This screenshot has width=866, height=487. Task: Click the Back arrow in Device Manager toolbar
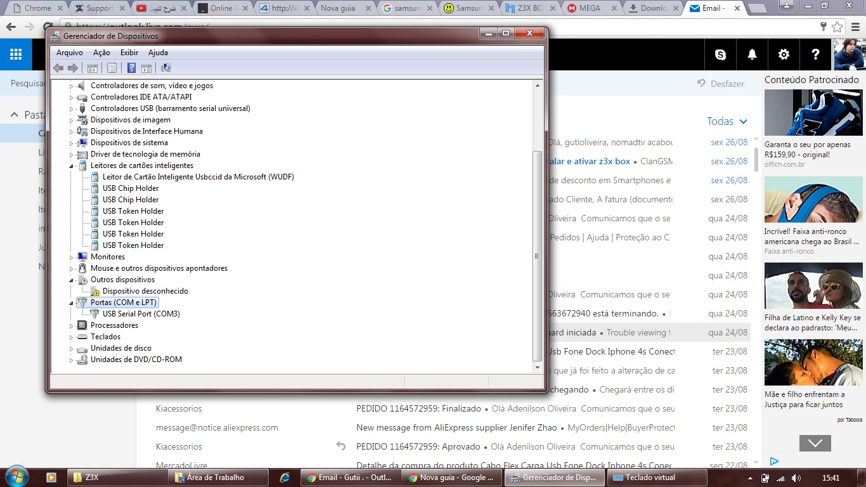pos(58,68)
